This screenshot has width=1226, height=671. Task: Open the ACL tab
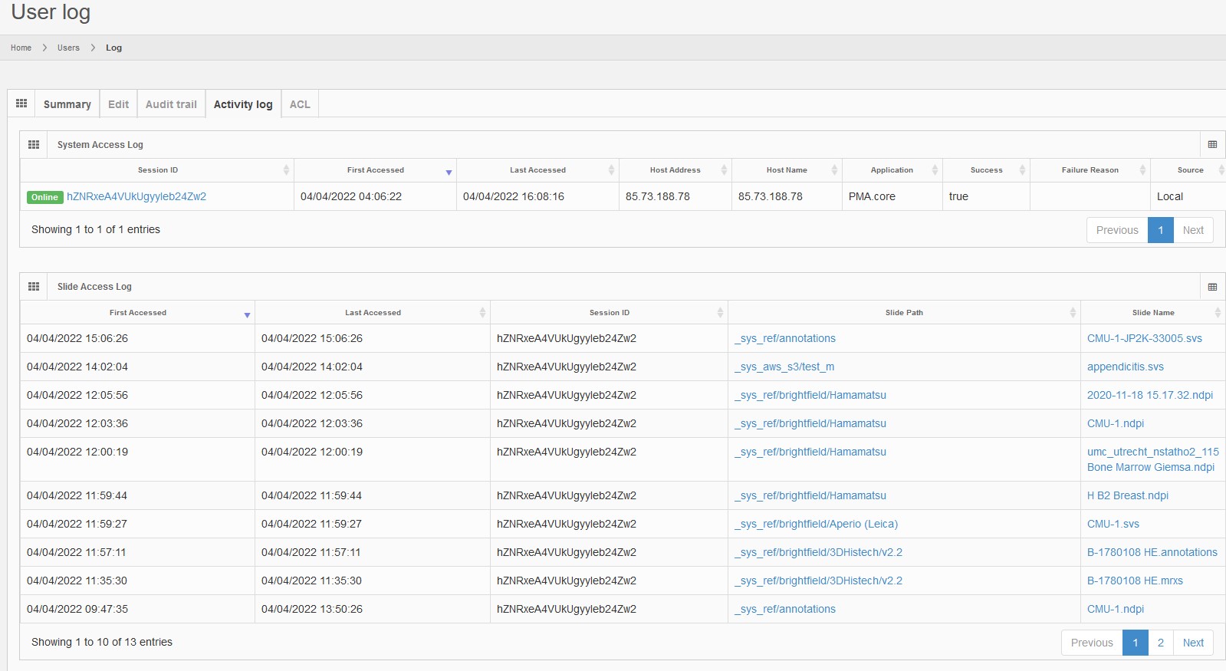coord(300,104)
